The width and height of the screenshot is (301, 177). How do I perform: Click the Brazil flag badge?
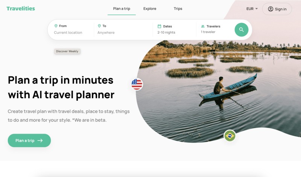(x=230, y=136)
